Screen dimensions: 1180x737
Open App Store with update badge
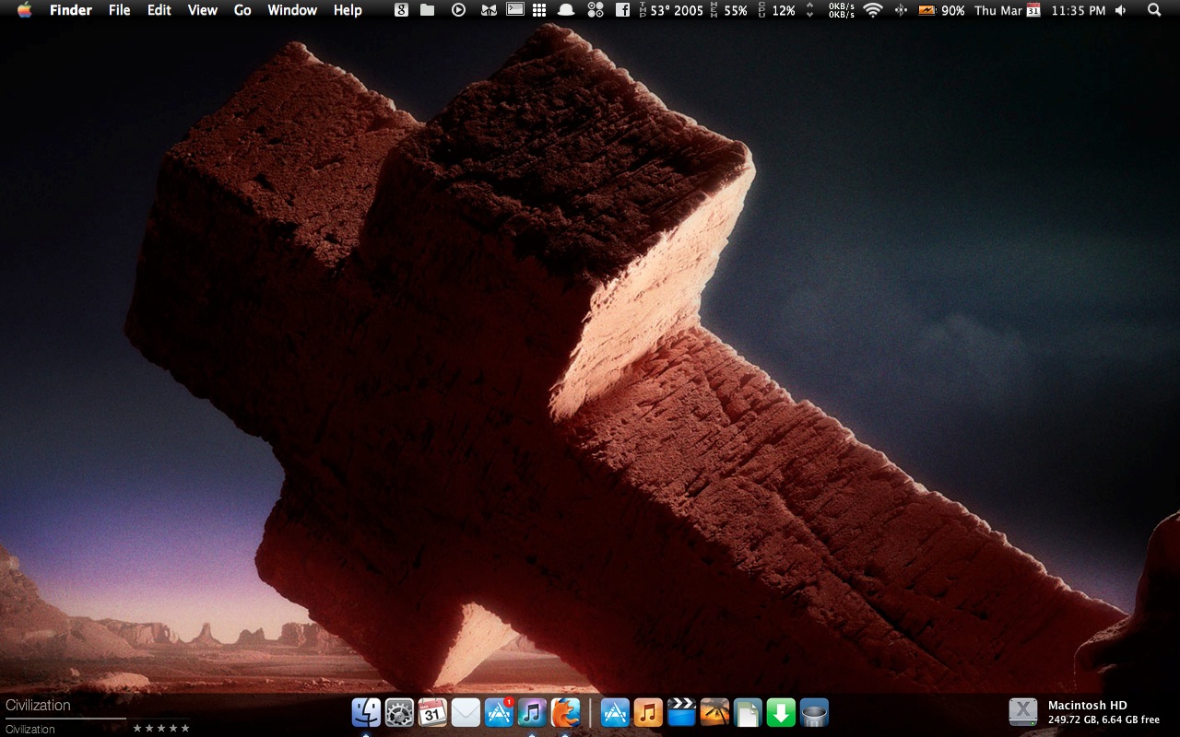tap(499, 712)
